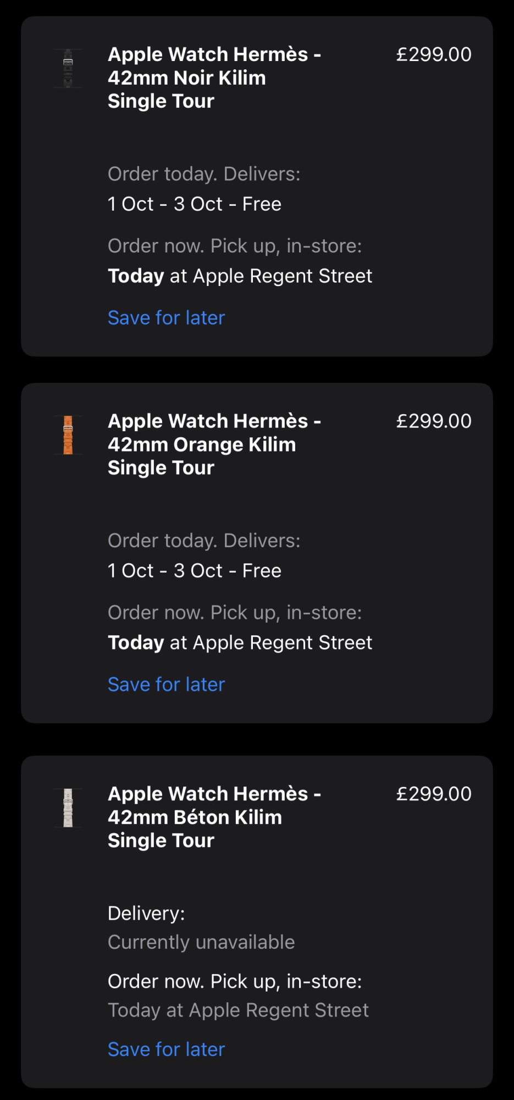This screenshot has width=514, height=1100.
Task: Select Béton Kilim pickup at Apple Regent Street
Action: tap(238, 1010)
